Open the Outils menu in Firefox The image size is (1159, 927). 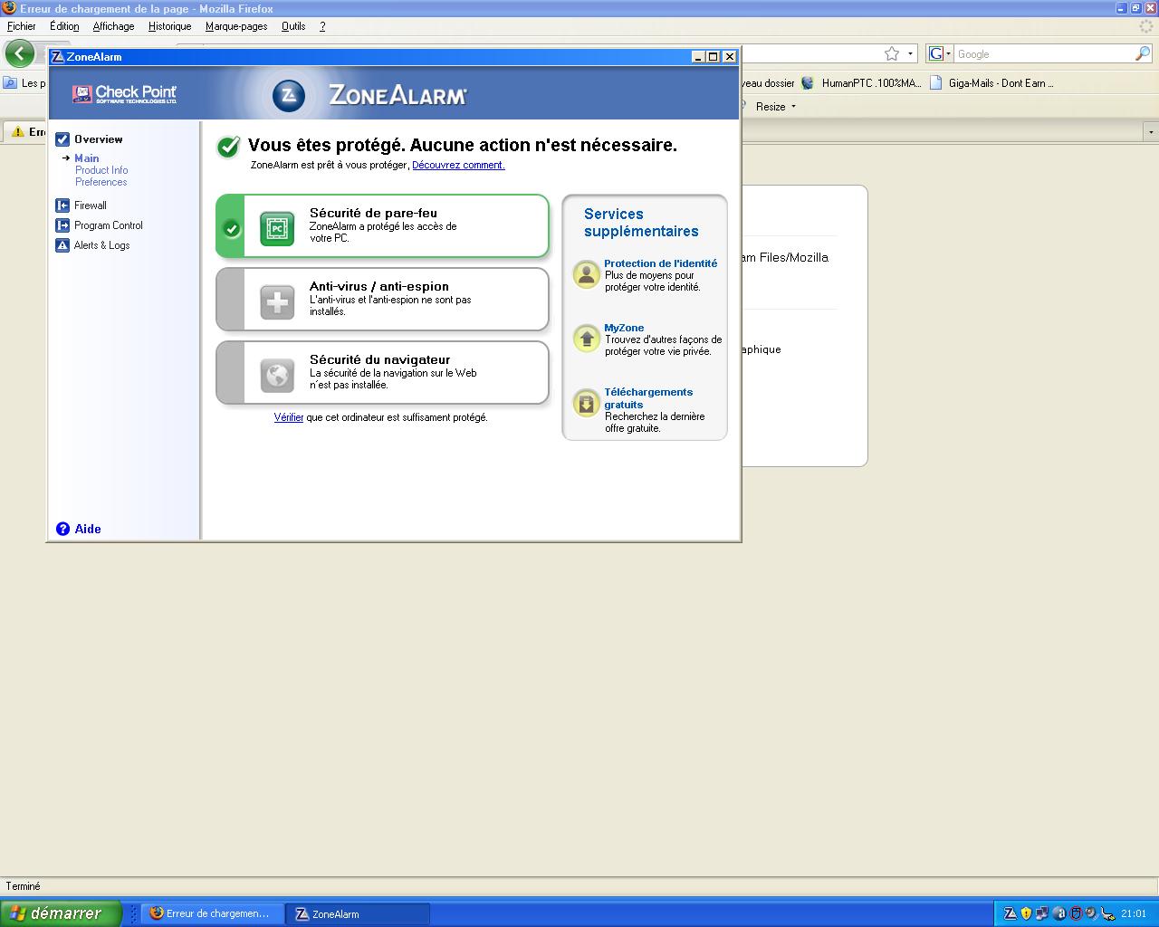293,26
